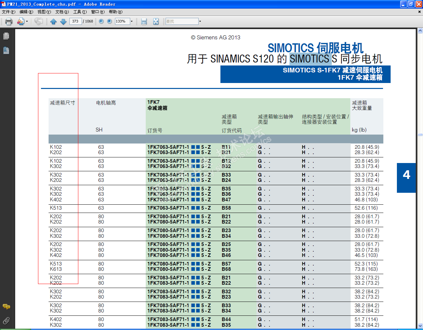Viewport: 423px width, 330px height.
Task: Click the 减速箱输出轴伸 column header
Action: 276,117
